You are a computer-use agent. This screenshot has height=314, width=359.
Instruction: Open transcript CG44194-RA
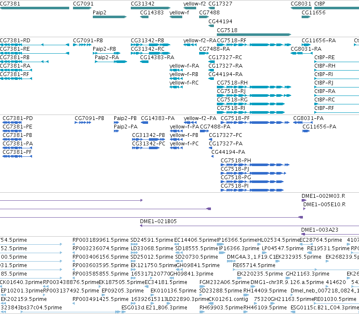225,74
